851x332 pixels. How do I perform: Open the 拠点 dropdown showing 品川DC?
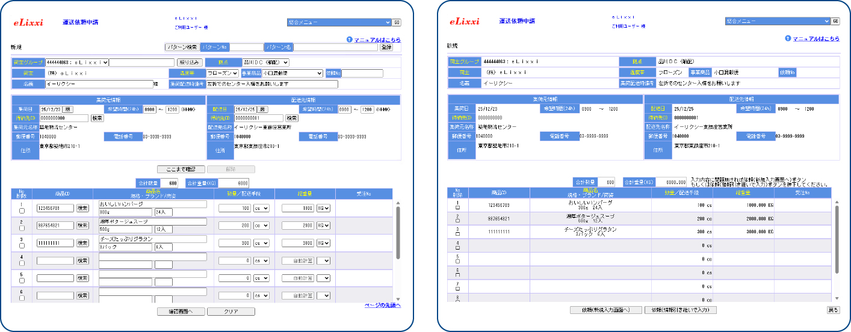(x=265, y=62)
